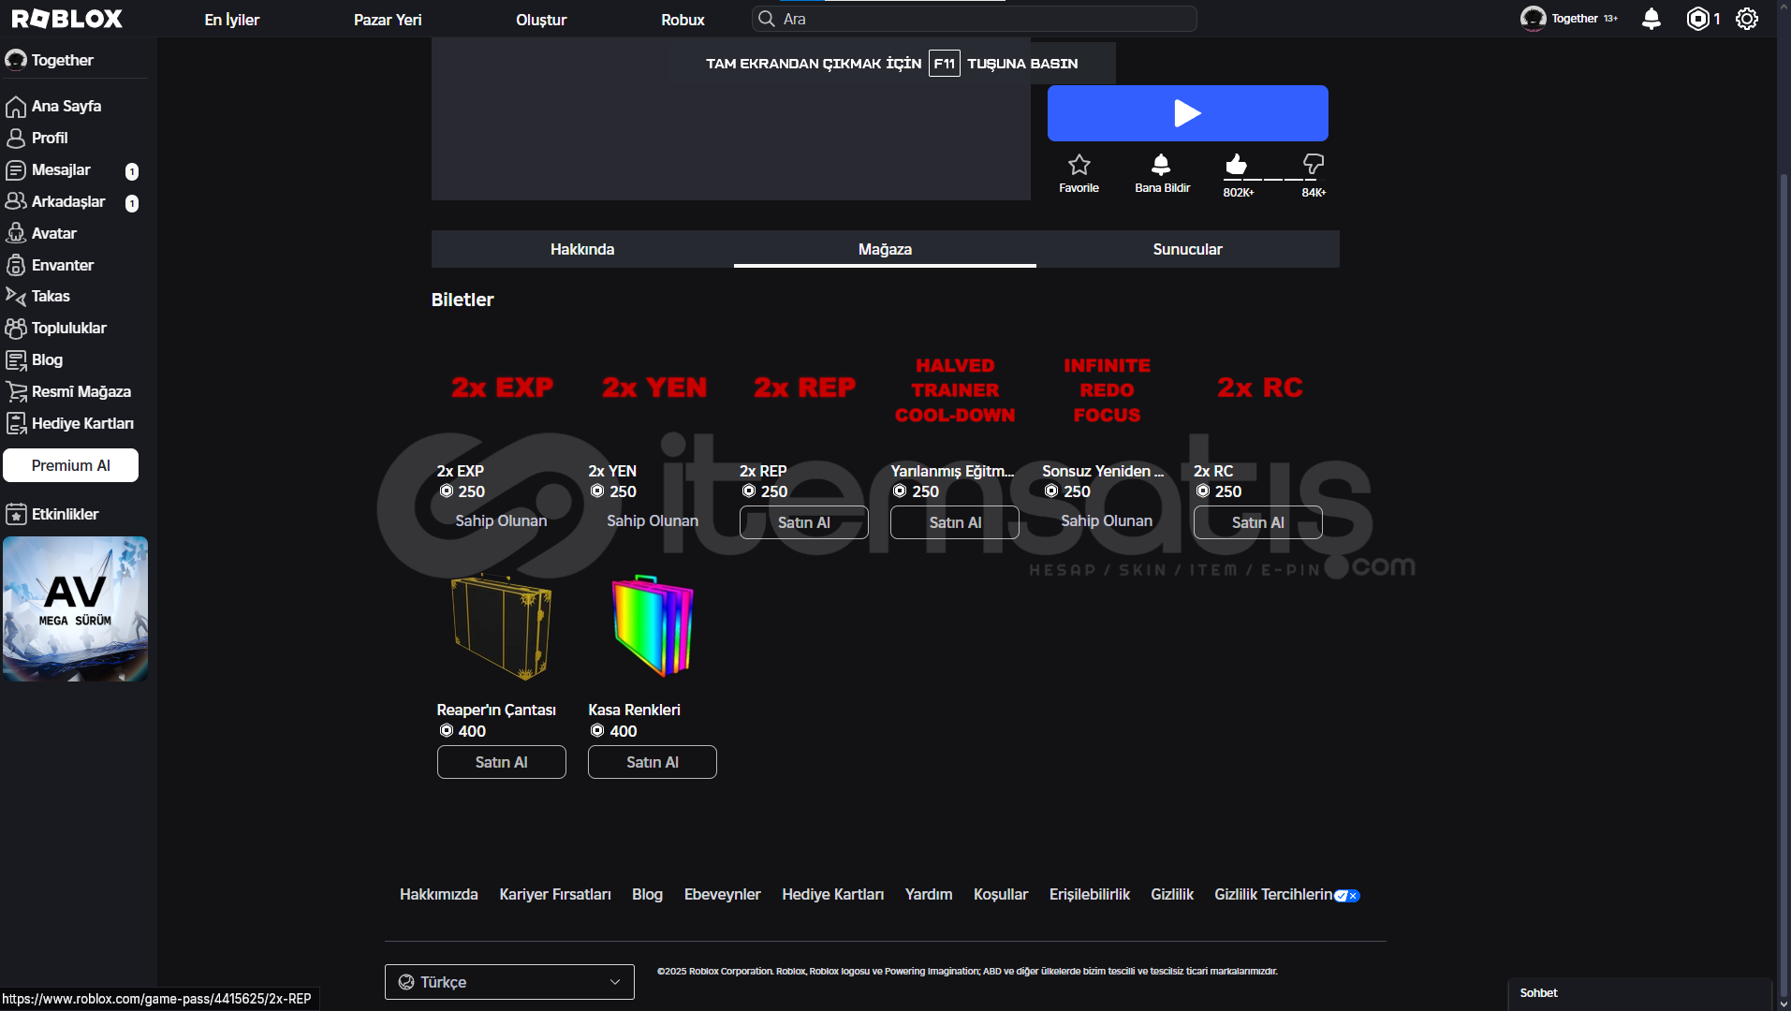Click the blue Play button

pyautogui.click(x=1187, y=113)
